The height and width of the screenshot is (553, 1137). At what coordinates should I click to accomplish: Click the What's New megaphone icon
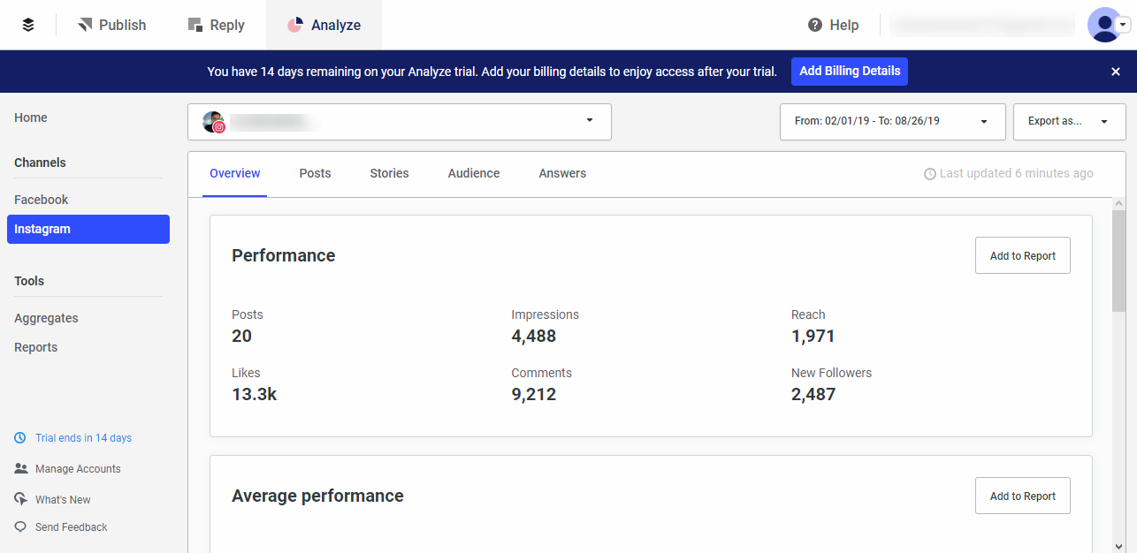[19, 499]
